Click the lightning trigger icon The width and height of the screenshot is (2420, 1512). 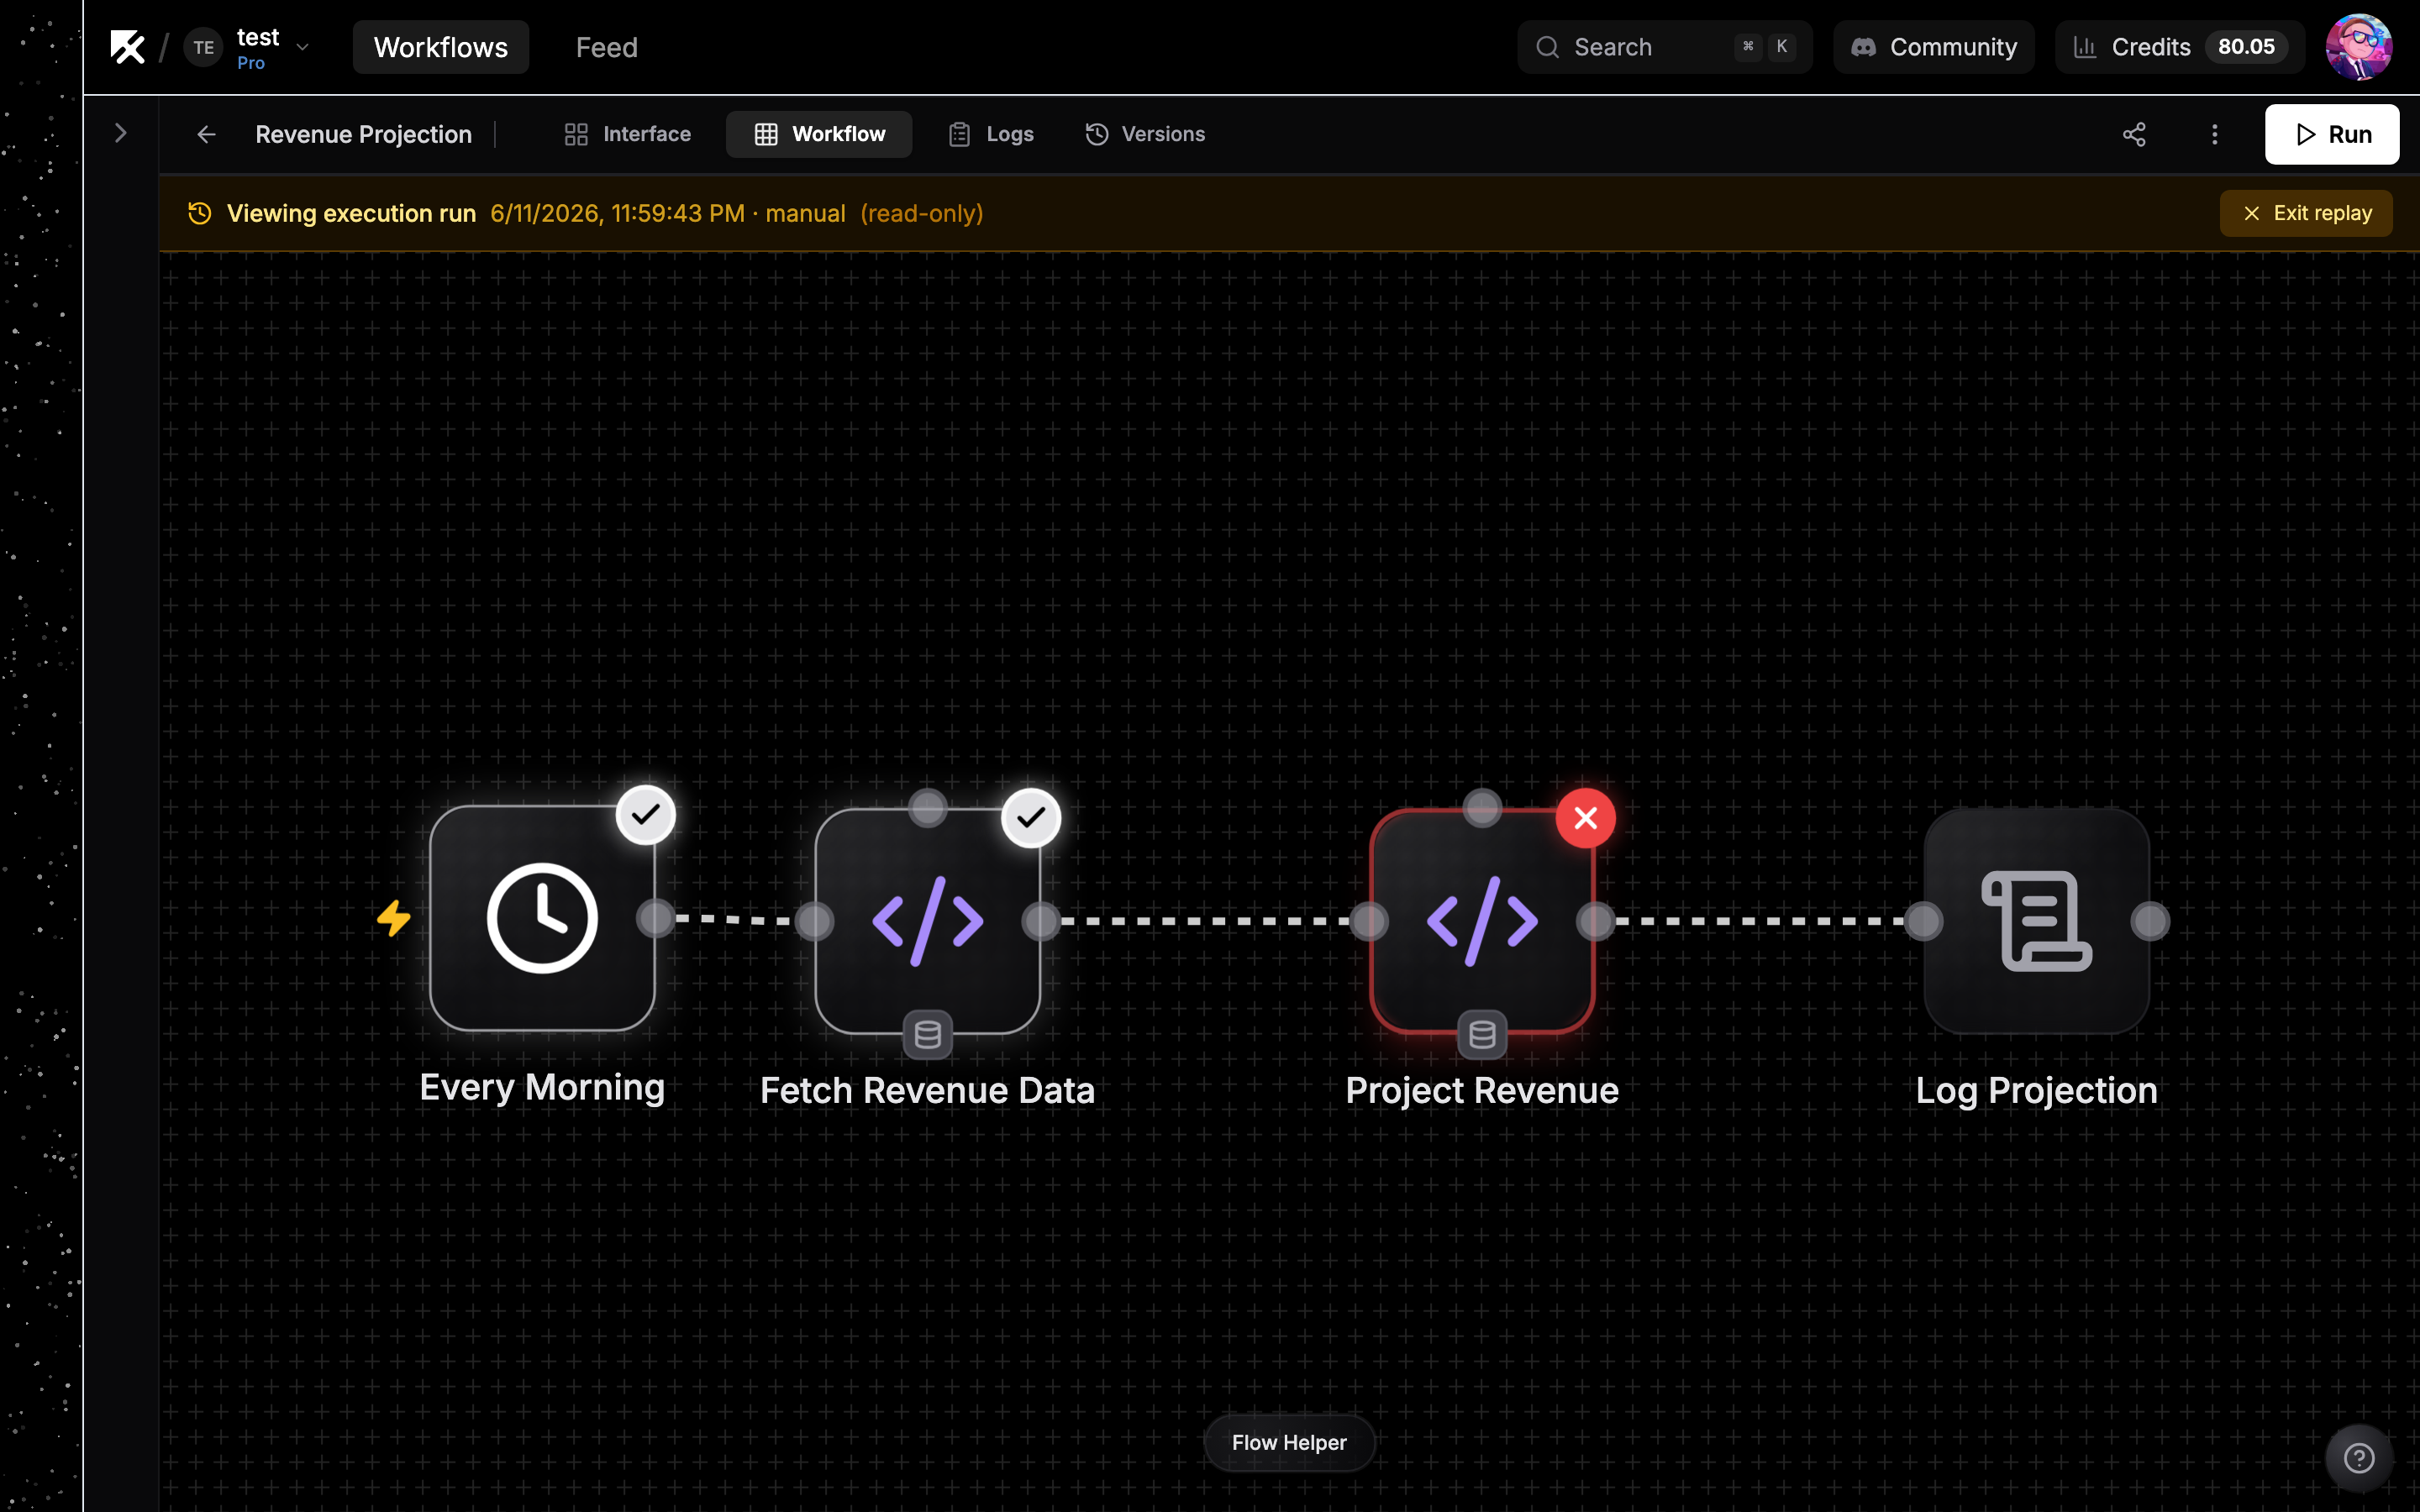394,918
